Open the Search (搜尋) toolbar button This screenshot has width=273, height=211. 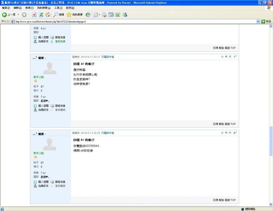coord(59,14)
